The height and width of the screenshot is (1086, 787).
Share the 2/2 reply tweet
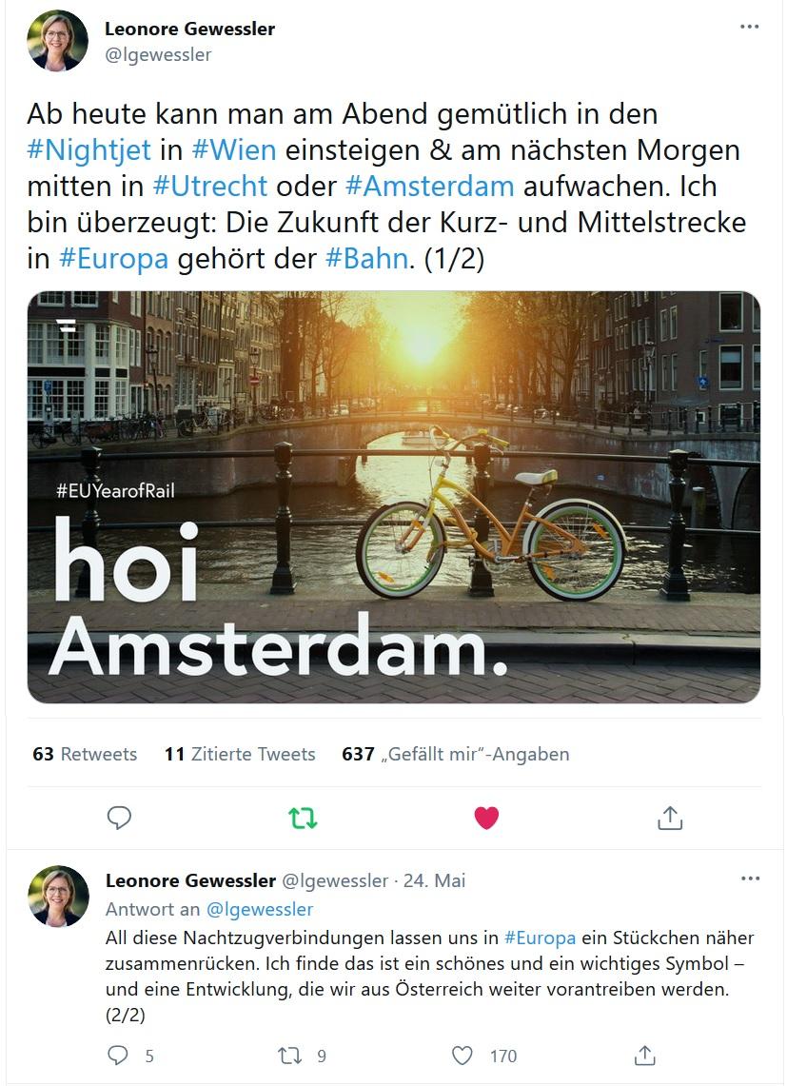click(x=644, y=1056)
